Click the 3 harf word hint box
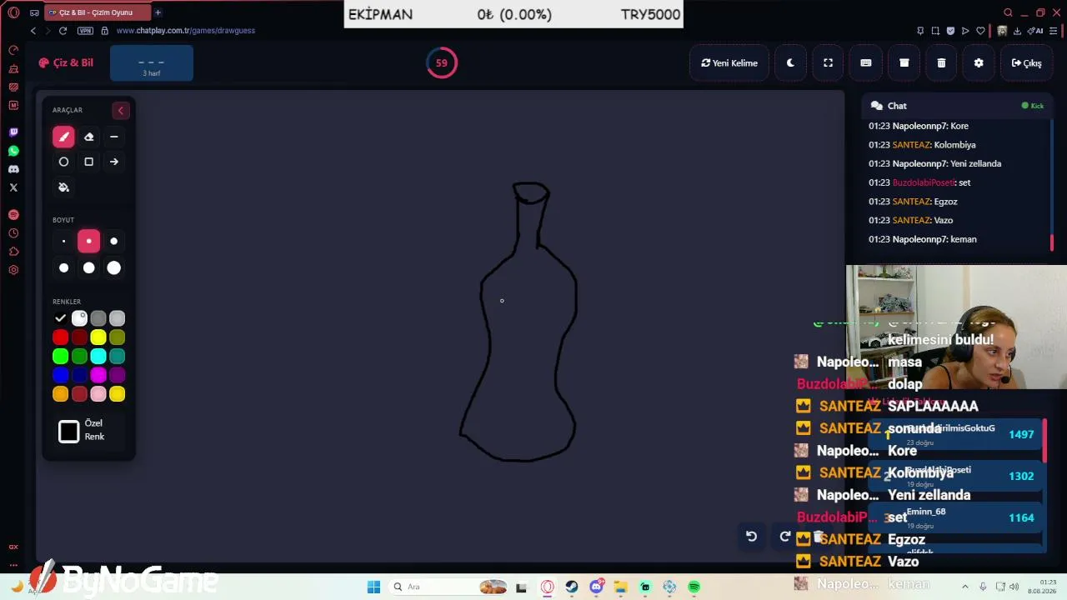This screenshot has width=1067, height=600. 152,64
